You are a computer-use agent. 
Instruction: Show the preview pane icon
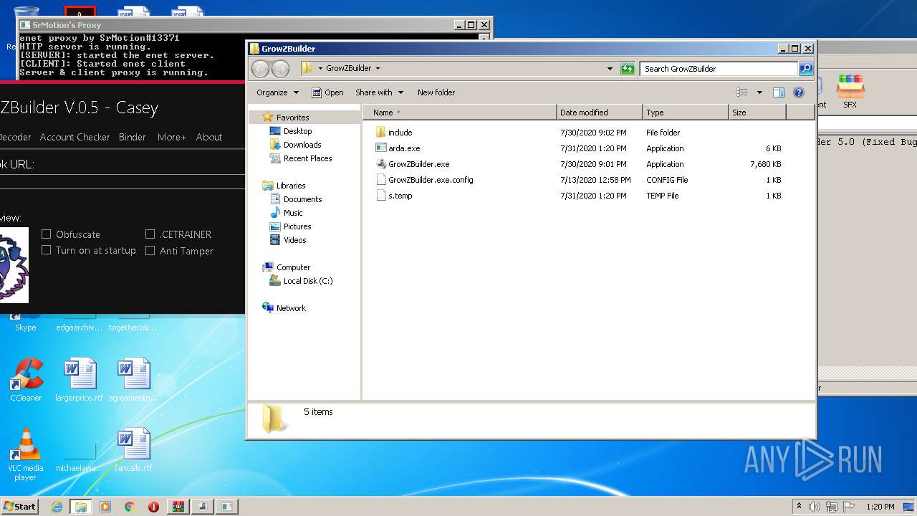click(779, 92)
